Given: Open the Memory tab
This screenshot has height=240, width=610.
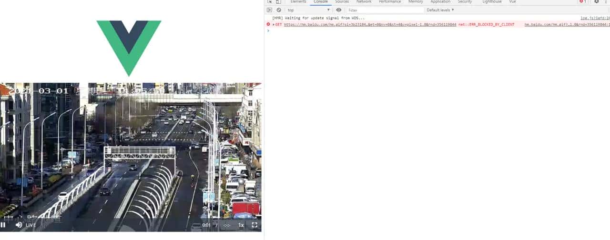Looking at the screenshot, I should coord(416,2).
